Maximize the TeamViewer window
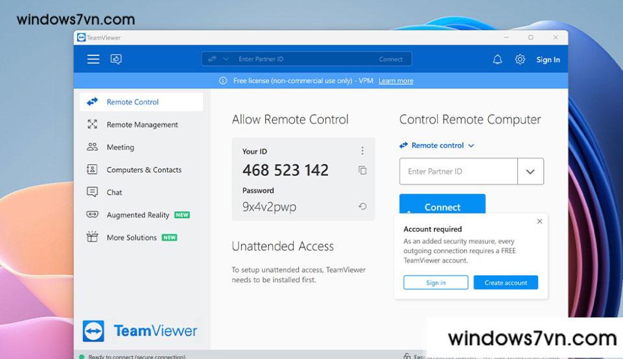 [x=531, y=38]
